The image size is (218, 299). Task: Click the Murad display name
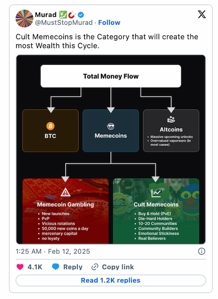click(46, 15)
